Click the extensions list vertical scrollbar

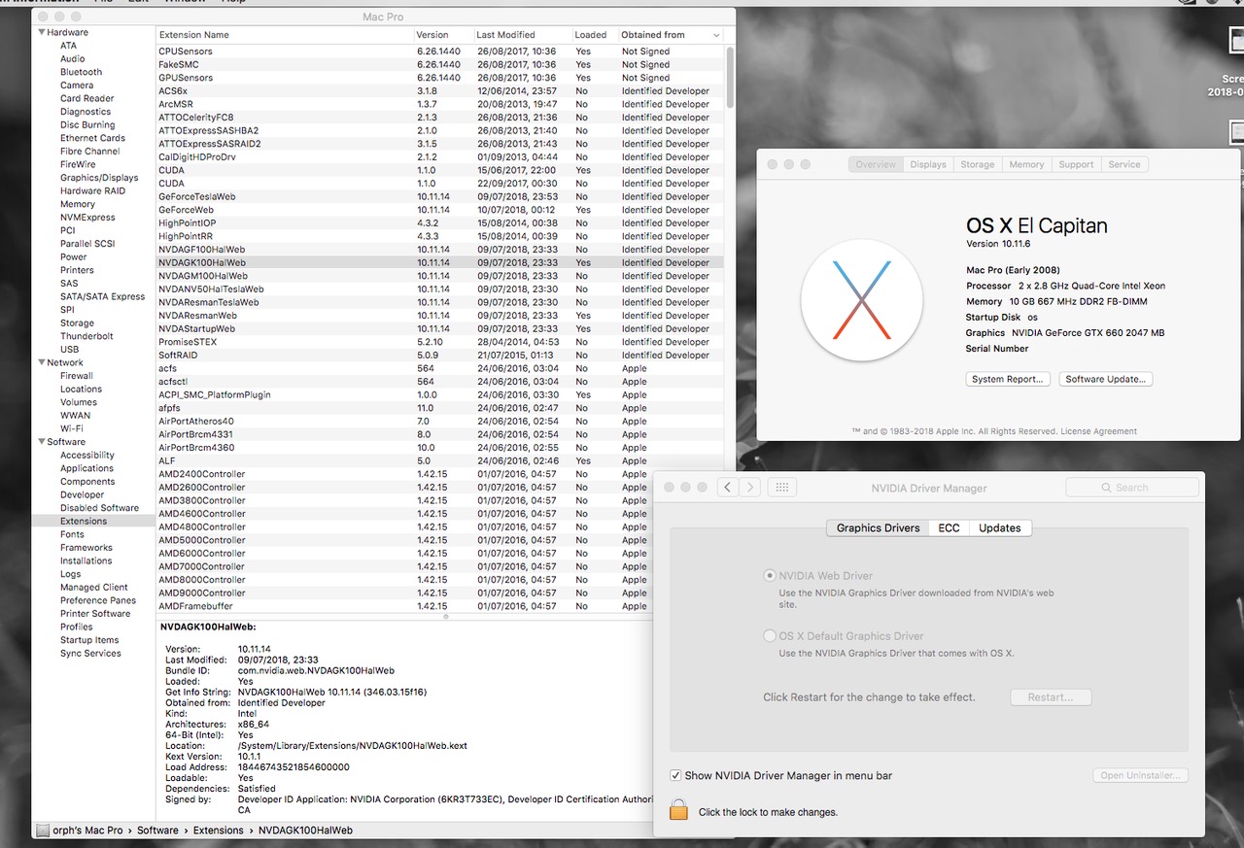coord(730,78)
